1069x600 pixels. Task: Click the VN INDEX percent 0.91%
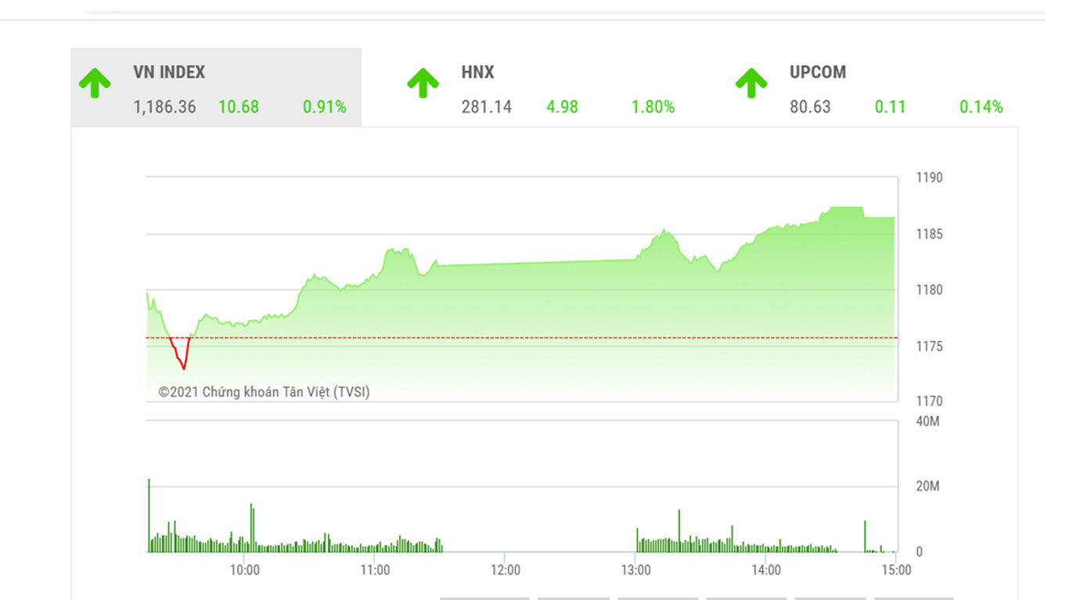[x=325, y=107]
